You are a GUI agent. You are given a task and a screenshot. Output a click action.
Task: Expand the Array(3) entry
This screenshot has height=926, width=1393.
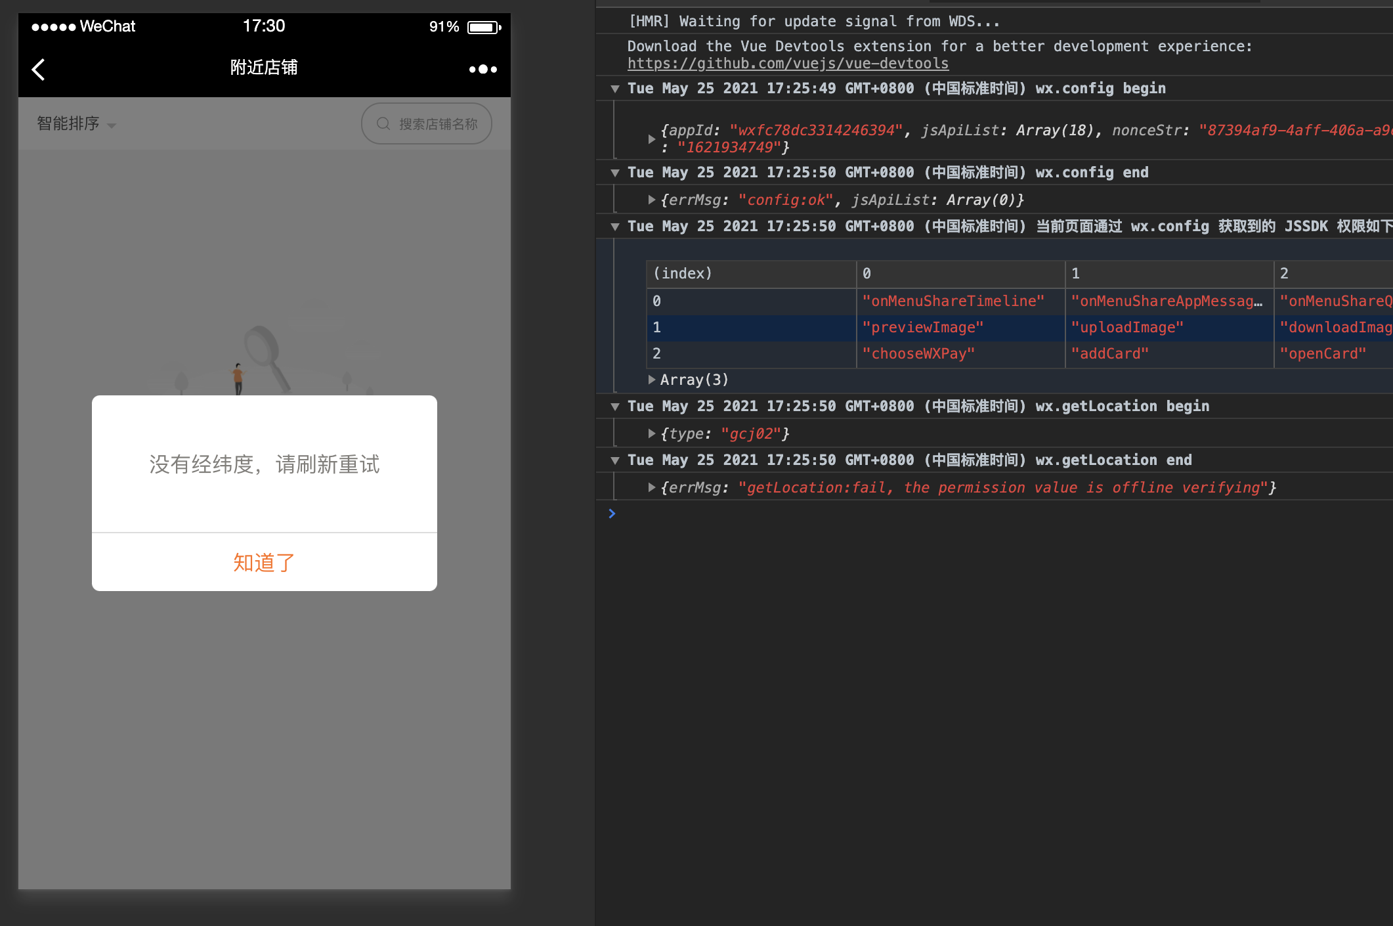(651, 380)
